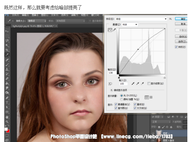This screenshot has width=189, height=142.
Task: Open the Sample layers dropdown
Action: point(70,21)
